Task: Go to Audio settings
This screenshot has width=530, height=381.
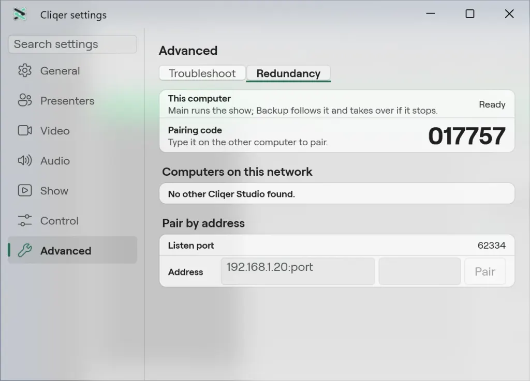Action: click(x=72, y=161)
